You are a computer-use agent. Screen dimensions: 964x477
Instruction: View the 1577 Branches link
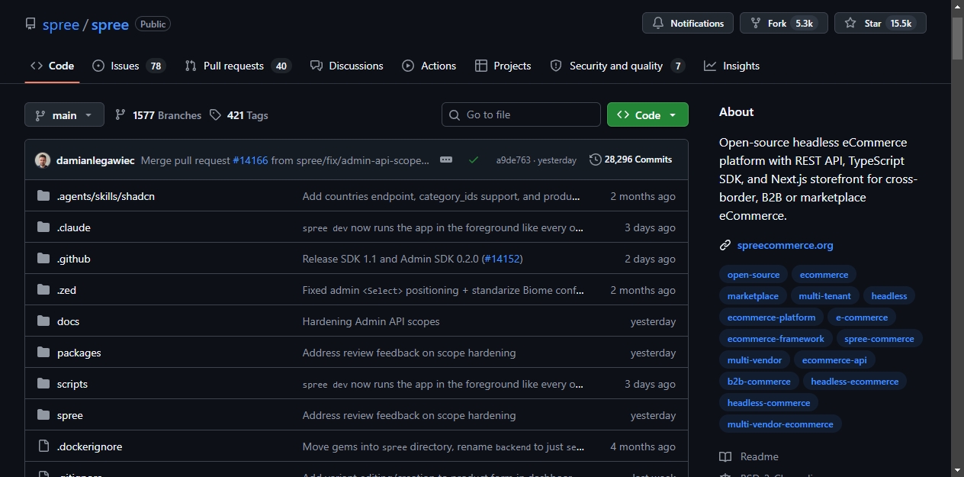click(158, 115)
